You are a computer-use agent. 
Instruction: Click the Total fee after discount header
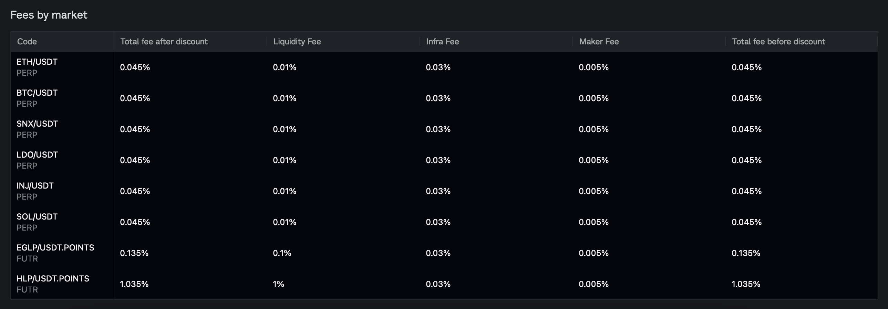[164, 42]
